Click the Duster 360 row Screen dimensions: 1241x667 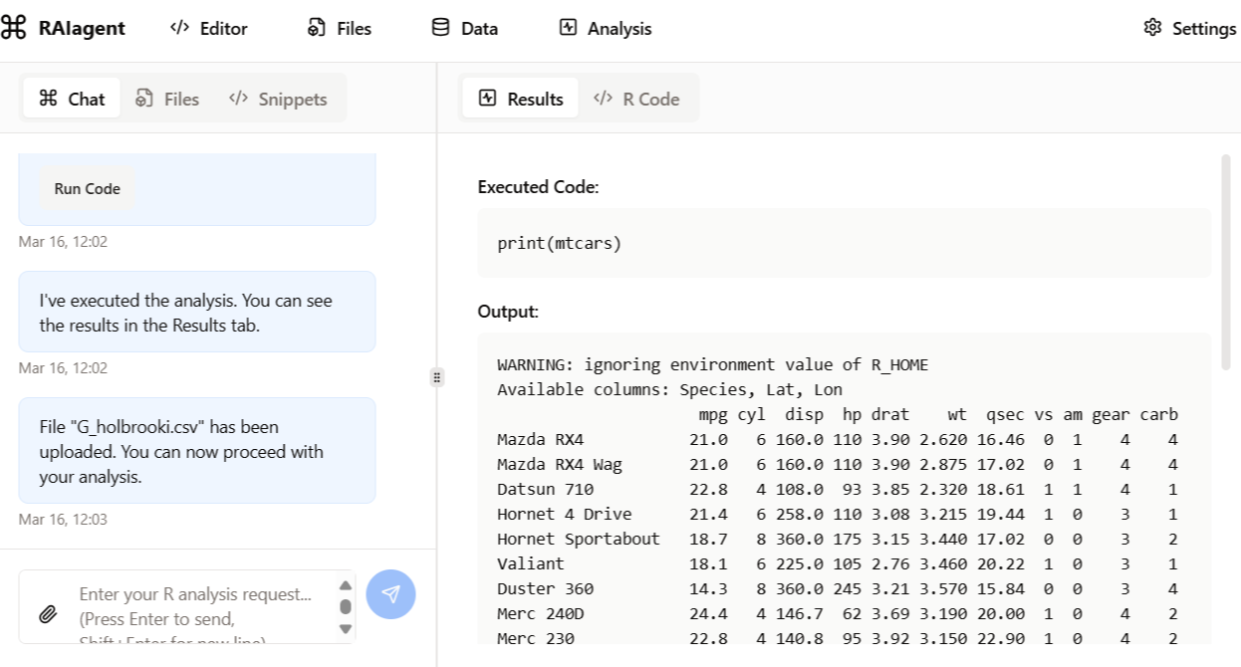point(838,588)
